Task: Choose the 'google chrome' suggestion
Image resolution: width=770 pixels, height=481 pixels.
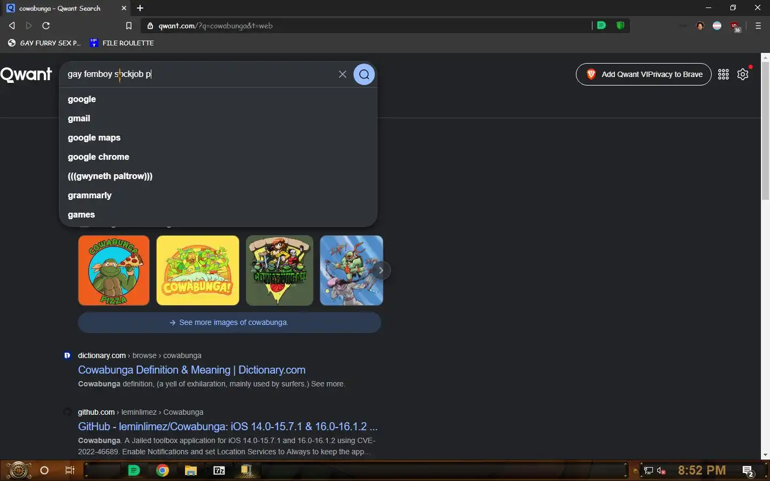Action: click(218, 157)
